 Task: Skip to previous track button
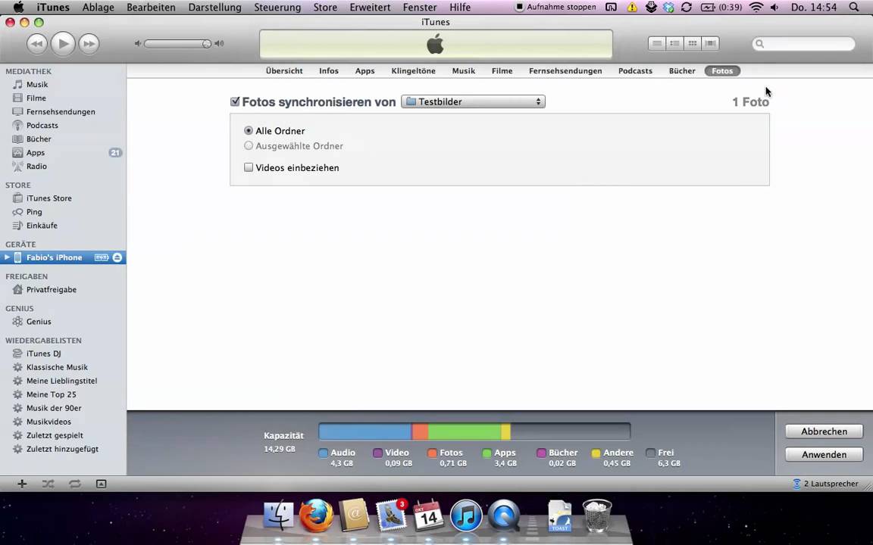(x=36, y=43)
